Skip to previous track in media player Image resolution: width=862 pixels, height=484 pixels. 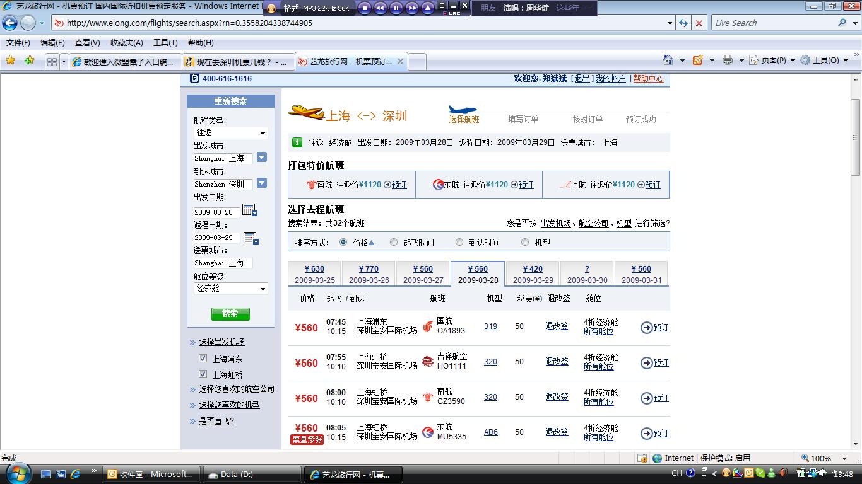point(381,8)
